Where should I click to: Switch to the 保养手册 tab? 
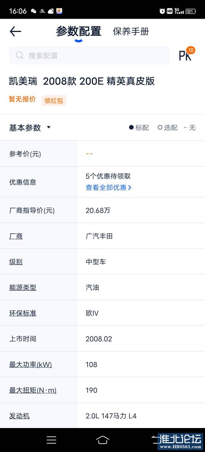click(x=131, y=32)
